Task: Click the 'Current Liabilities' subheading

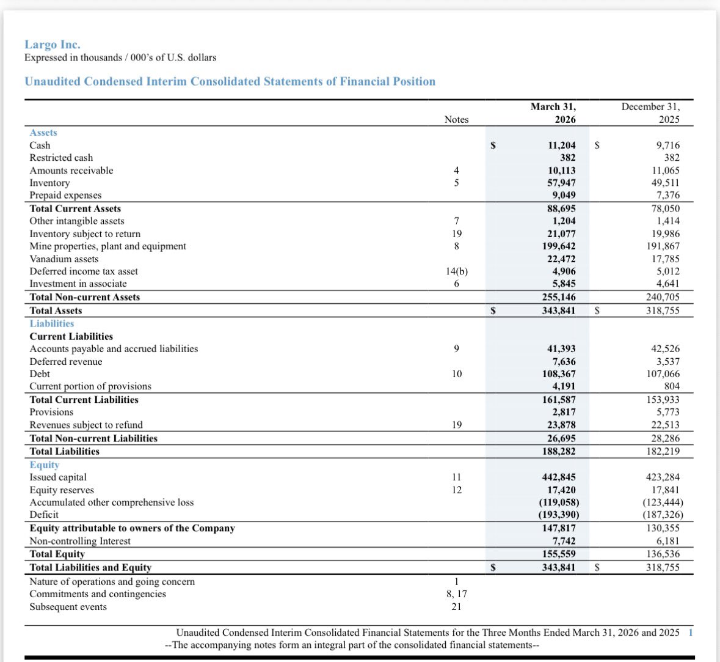Action: click(x=71, y=337)
